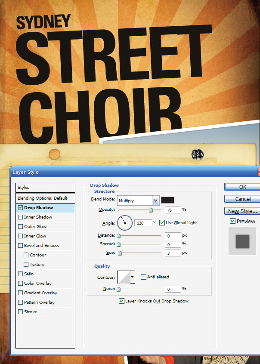Enable the Gradient Overlay checkbox
260x364 pixels.
20,293
